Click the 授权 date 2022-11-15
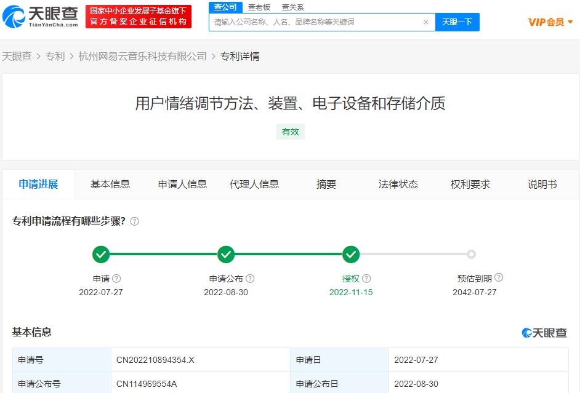 [x=351, y=292]
